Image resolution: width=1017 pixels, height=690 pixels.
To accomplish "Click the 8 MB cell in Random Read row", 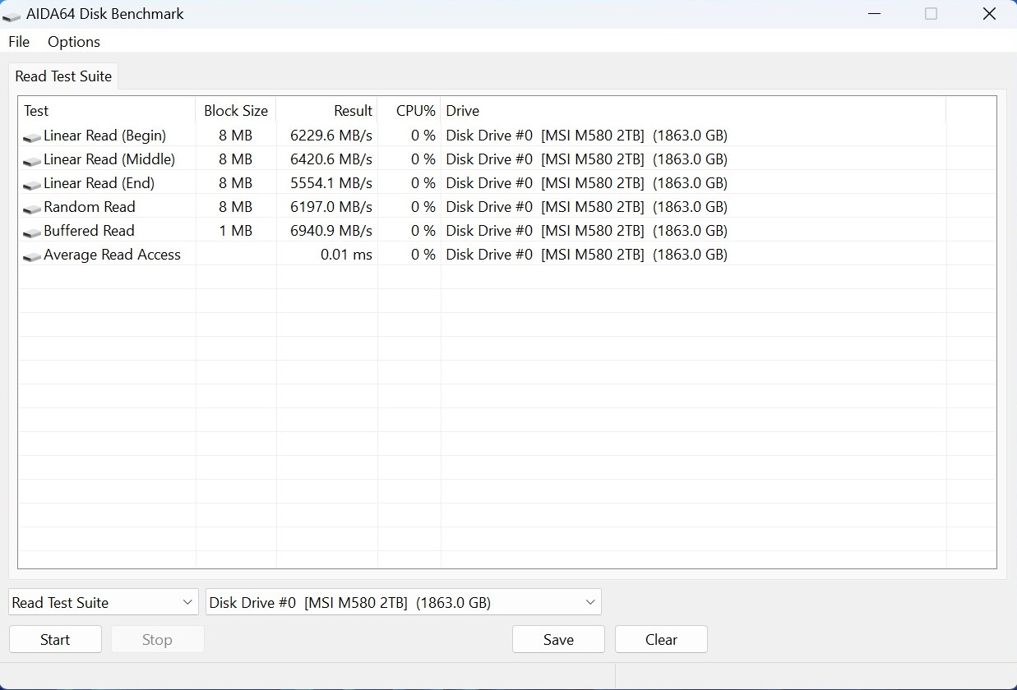I will [236, 207].
